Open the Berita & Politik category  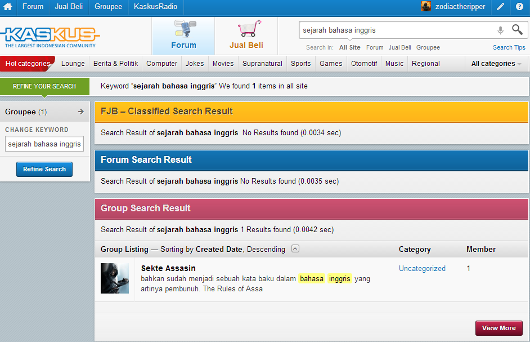pos(115,64)
